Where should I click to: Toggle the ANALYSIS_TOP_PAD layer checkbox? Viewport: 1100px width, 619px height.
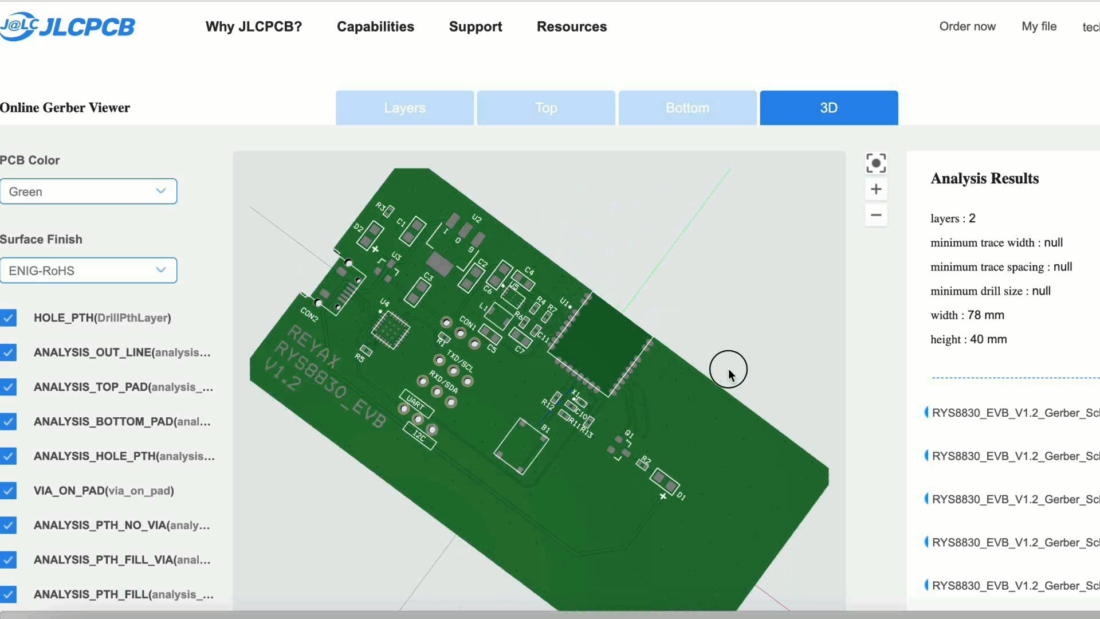(8, 387)
